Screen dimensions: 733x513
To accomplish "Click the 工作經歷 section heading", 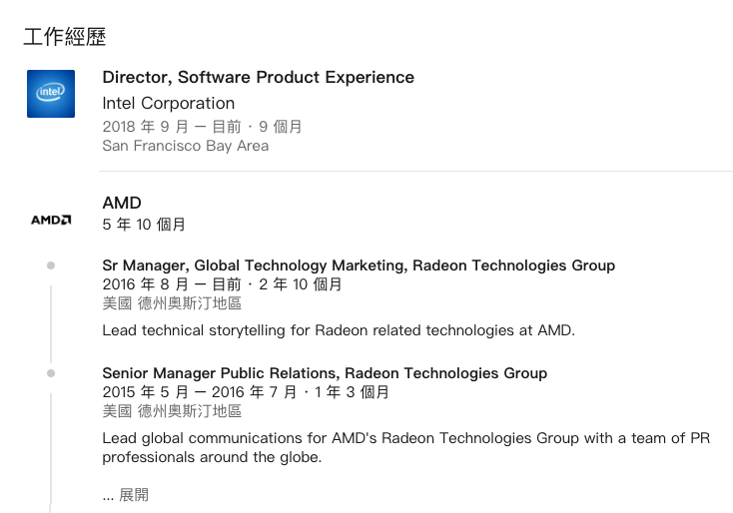I will pos(65,37).
